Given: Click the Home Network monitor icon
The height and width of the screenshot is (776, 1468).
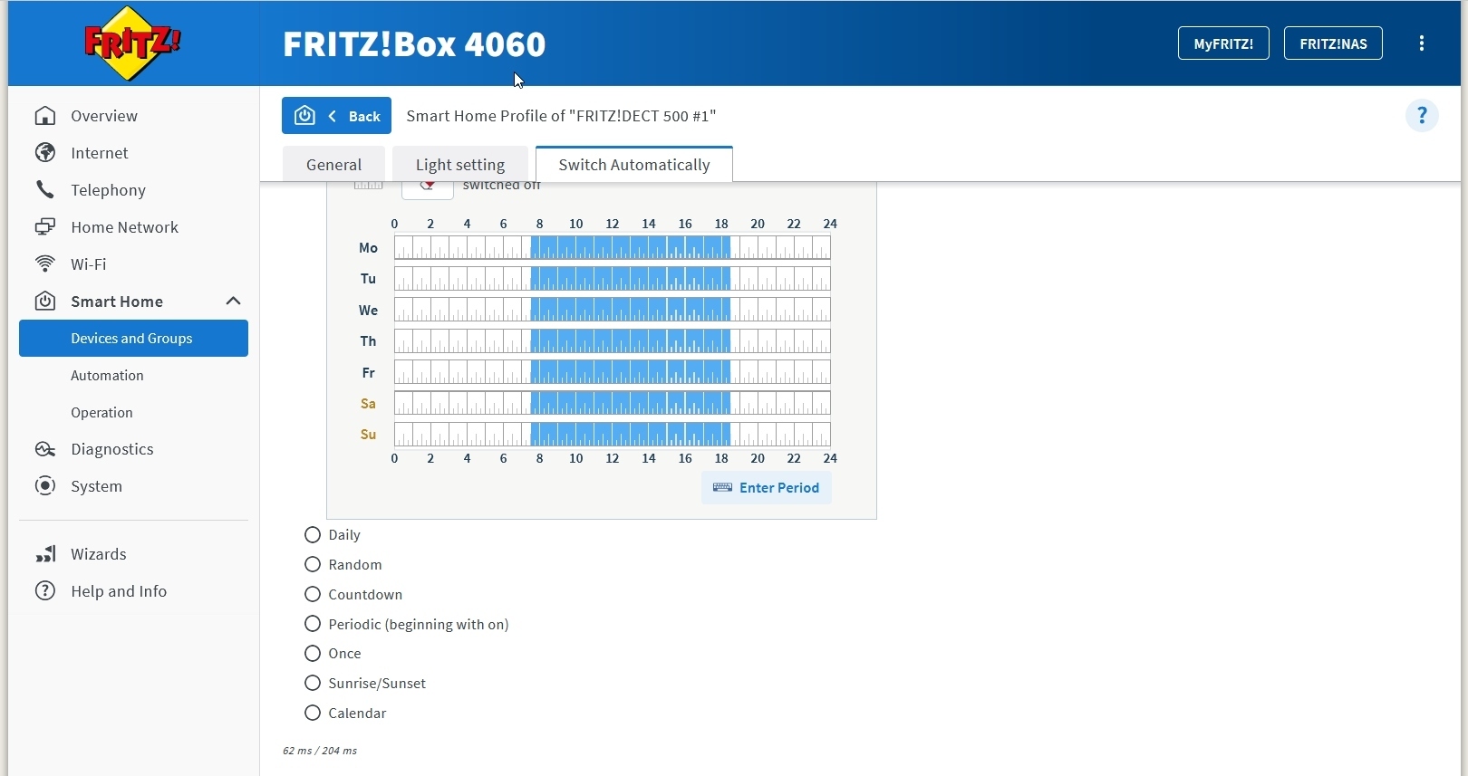Looking at the screenshot, I should click(45, 227).
